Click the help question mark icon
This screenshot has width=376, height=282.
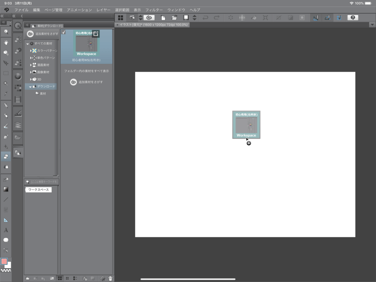coord(353,18)
